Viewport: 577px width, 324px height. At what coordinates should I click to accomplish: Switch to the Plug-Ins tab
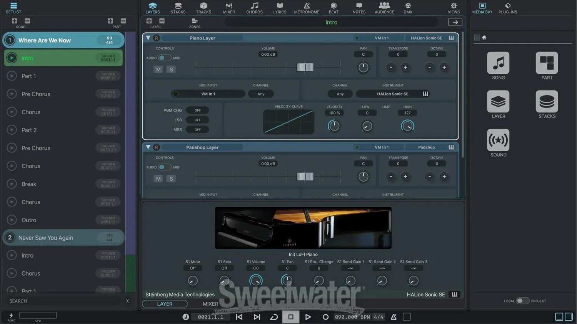point(507,8)
